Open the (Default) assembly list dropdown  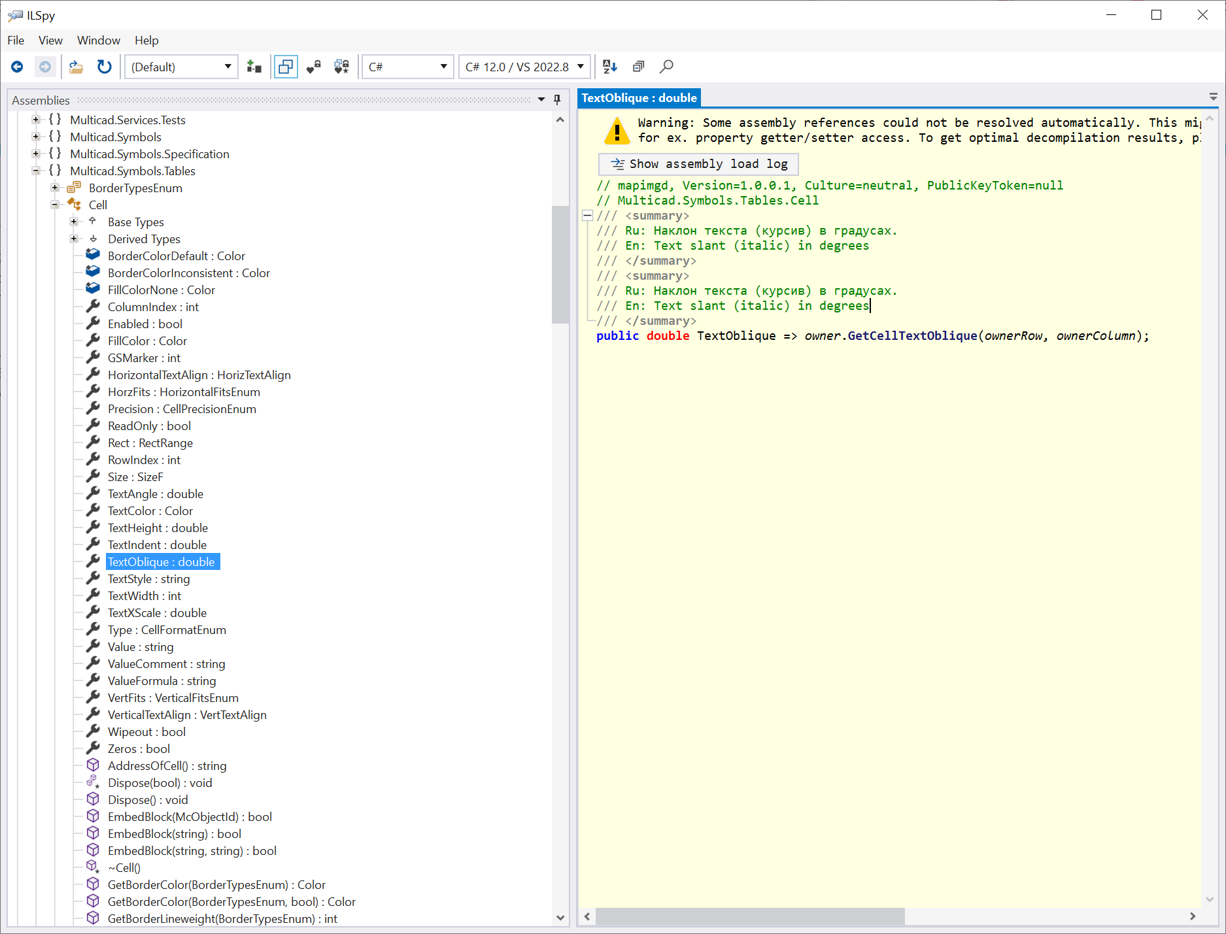[181, 67]
